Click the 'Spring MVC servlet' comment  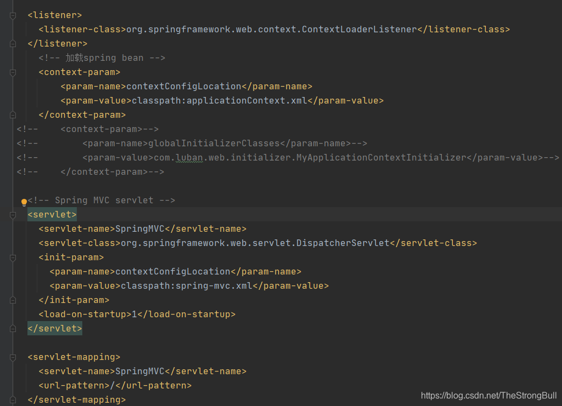pos(102,201)
